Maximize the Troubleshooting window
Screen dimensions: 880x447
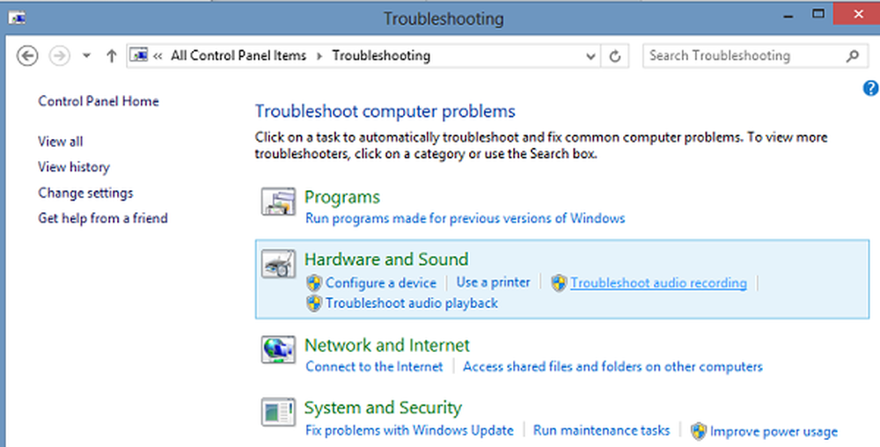coord(818,14)
